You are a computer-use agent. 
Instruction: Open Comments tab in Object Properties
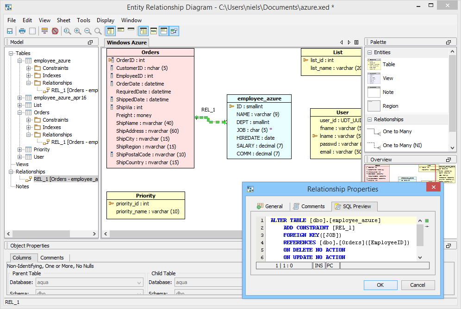tap(52, 258)
